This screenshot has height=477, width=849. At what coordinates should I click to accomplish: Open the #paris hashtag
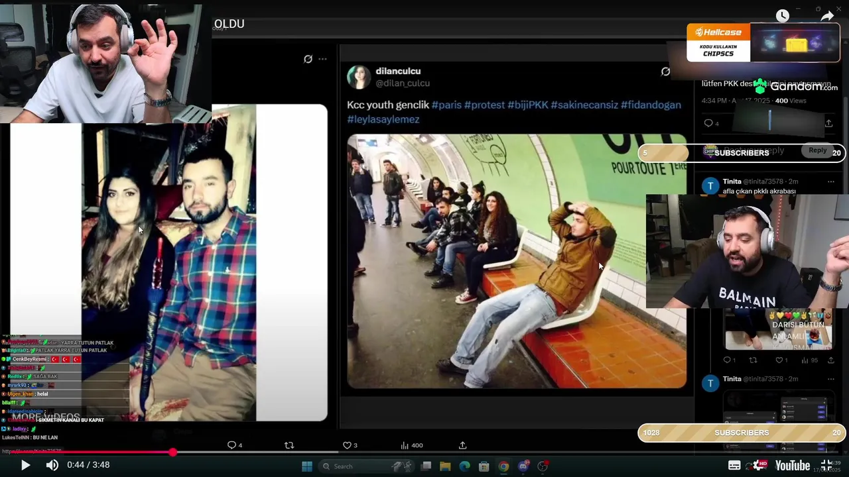(446, 105)
